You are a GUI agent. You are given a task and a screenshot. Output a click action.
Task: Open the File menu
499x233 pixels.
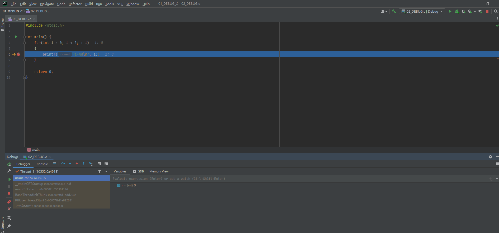click(x=14, y=4)
